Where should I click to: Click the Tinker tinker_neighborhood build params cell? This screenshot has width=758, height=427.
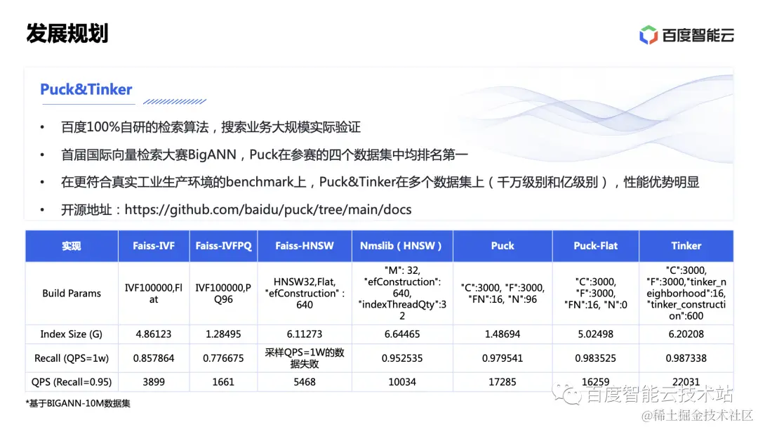[686, 293]
